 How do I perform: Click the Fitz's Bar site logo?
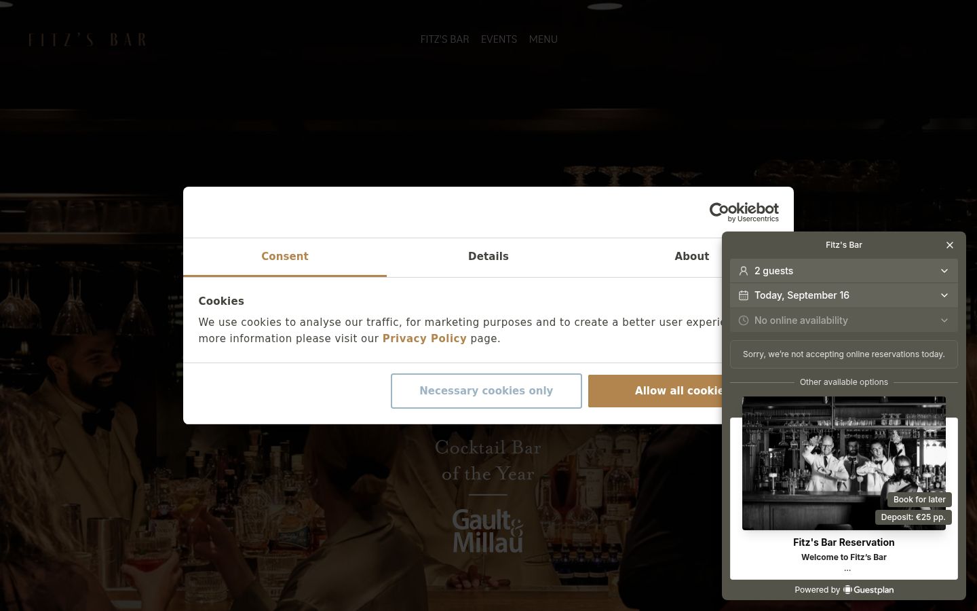[x=88, y=39]
